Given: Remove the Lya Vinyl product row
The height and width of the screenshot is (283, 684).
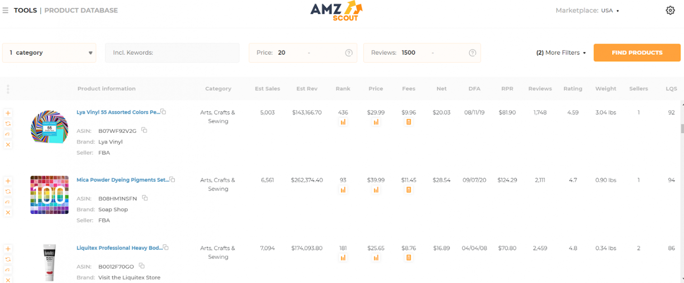Looking at the screenshot, I should 8,144.
